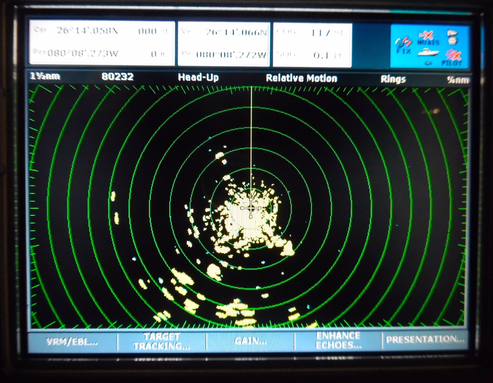
Task: Click the vessel position data box
Action: 224,44
